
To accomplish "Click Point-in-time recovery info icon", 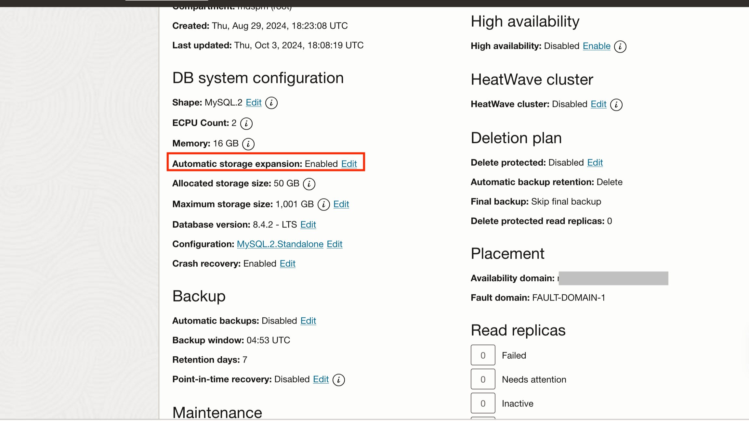I will pyautogui.click(x=338, y=380).
